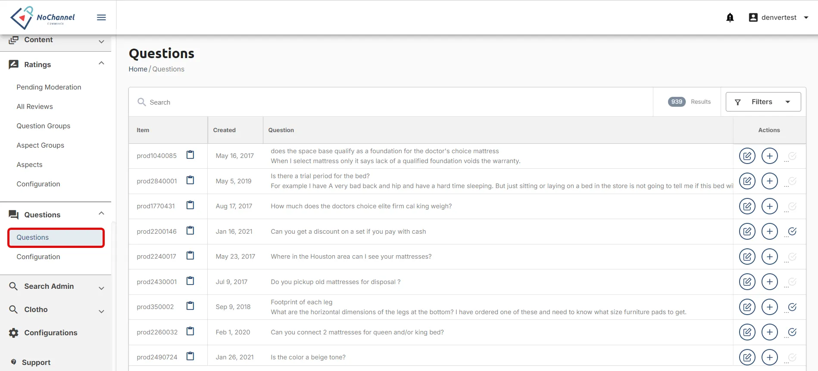Viewport: 818px width, 371px height.
Task: Click the NoChannel logo
Action: coord(43,18)
